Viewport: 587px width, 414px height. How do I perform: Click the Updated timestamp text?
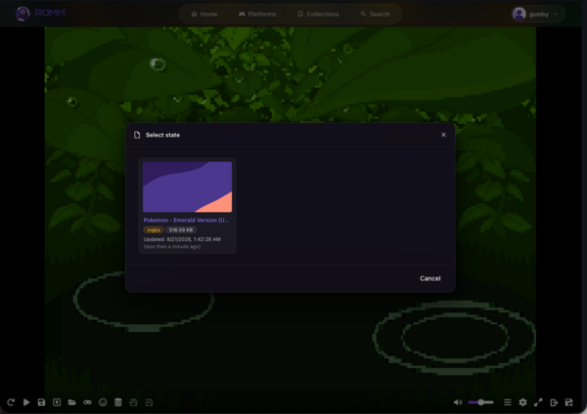(x=182, y=239)
